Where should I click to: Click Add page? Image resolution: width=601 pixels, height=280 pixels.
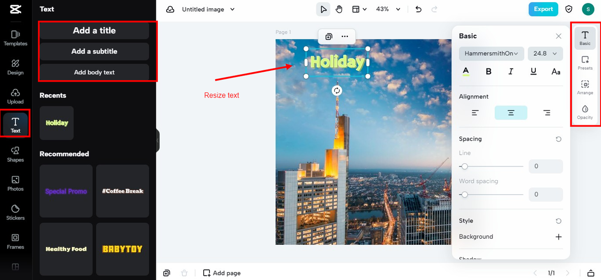(222, 273)
